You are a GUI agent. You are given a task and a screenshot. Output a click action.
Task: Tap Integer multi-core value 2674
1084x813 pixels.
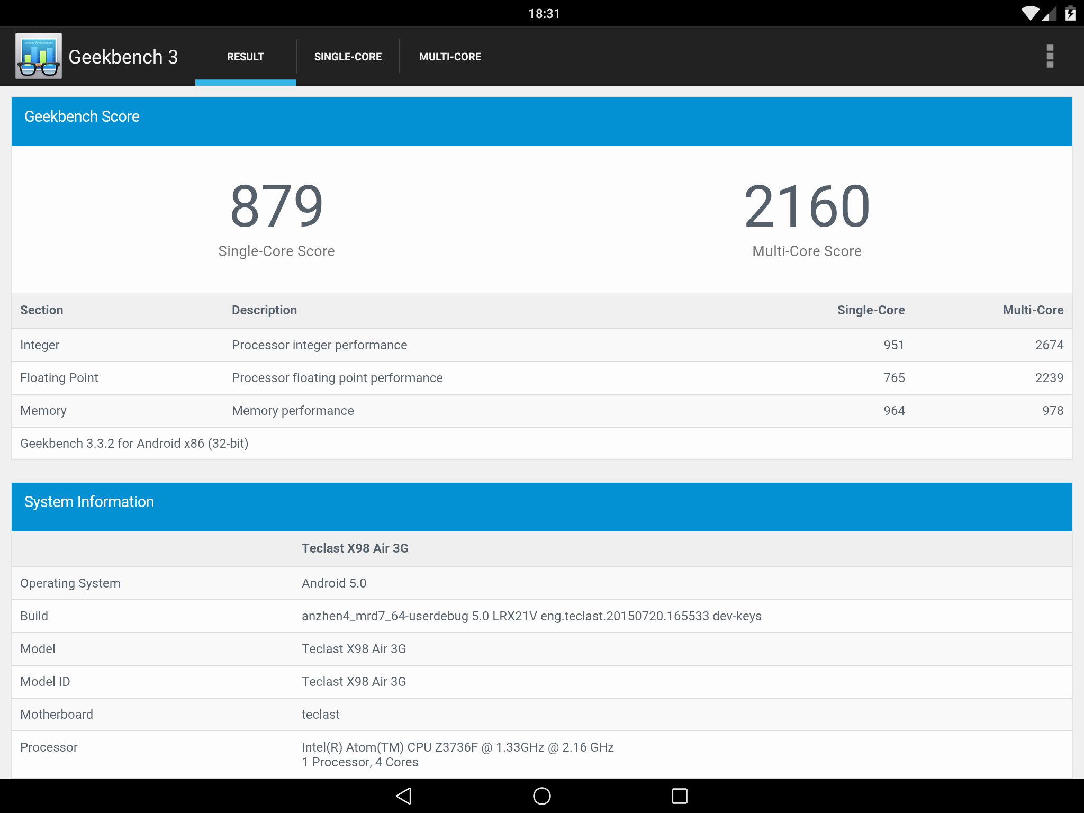click(x=1049, y=345)
